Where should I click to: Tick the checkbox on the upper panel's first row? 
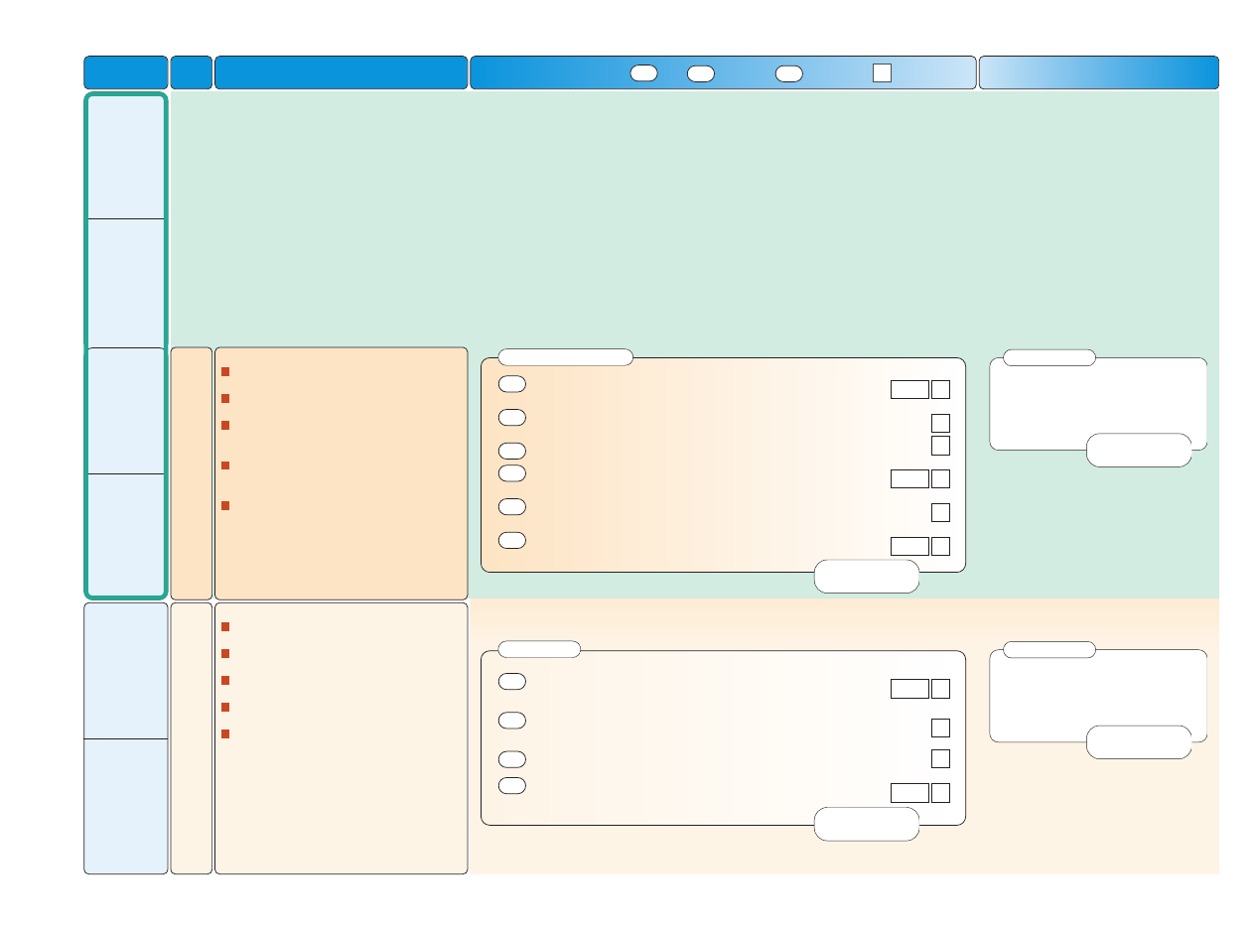coord(940,388)
